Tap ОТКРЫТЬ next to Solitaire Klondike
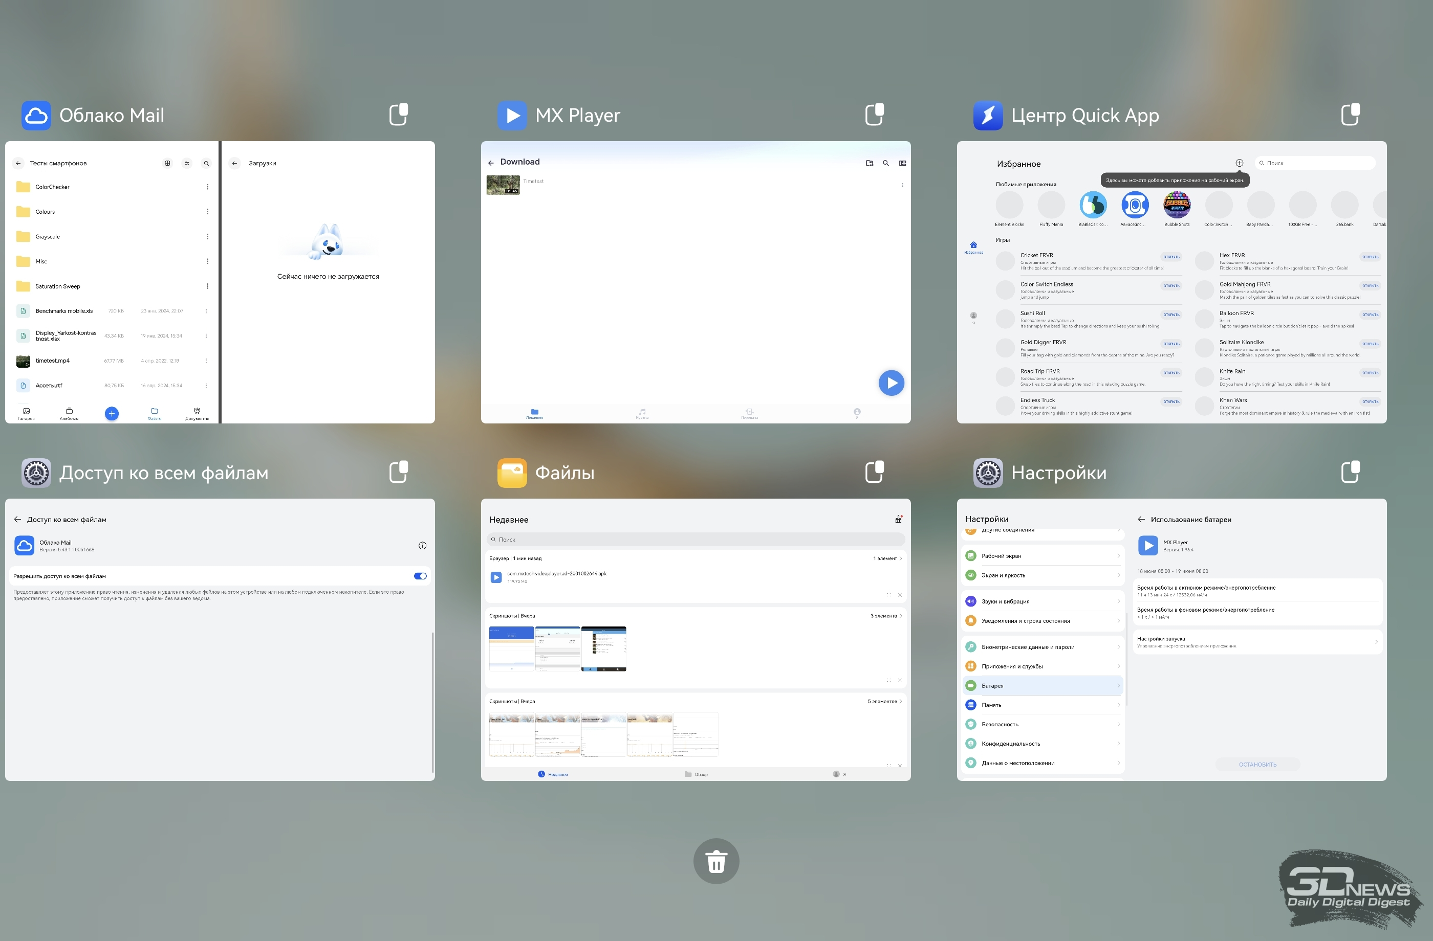Image resolution: width=1433 pixels, height=941 pixels. pyautogui.click(x=1370, y=344)
